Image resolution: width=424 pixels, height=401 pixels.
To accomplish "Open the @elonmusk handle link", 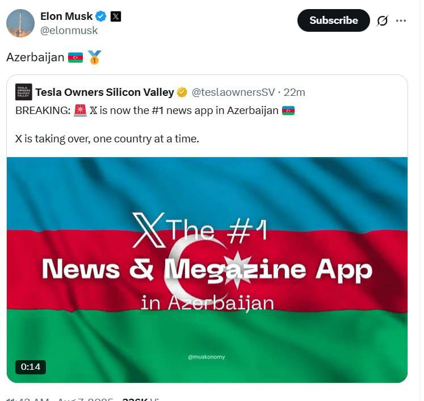I will click(69, 30).
